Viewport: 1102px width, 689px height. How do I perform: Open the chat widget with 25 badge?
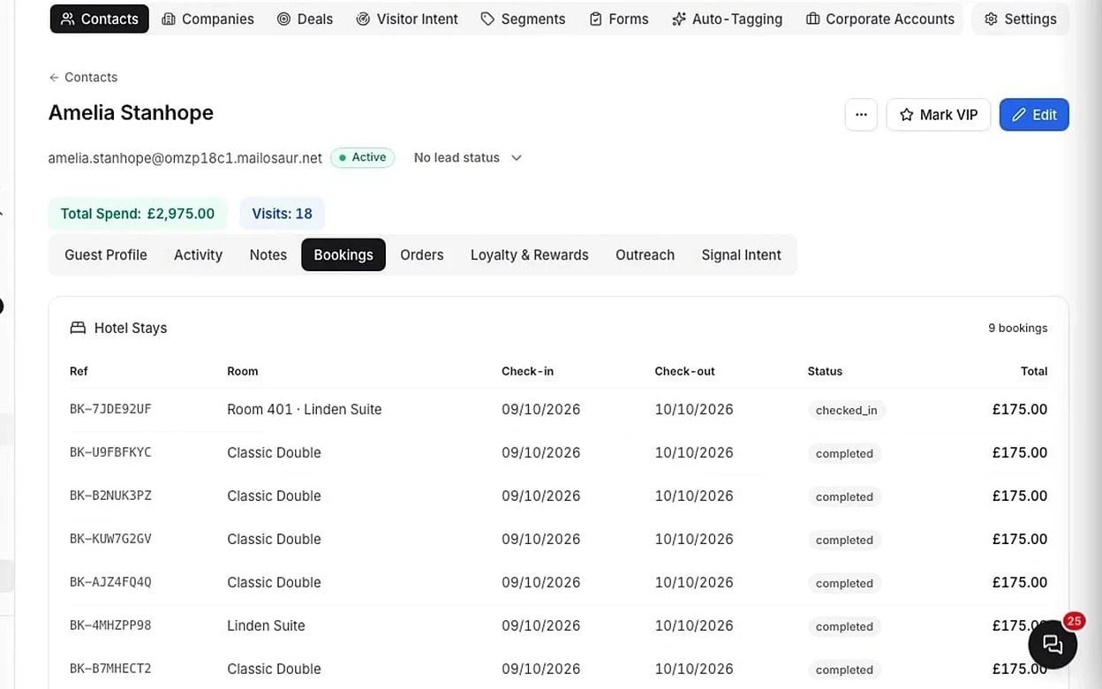[1053, 644]
